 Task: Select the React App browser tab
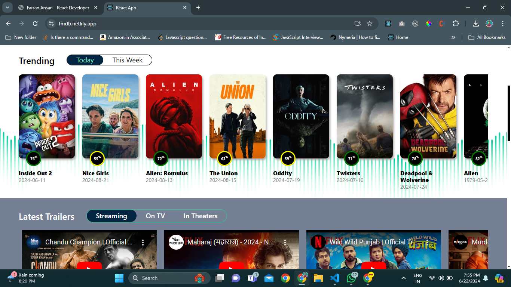(147, 7)
